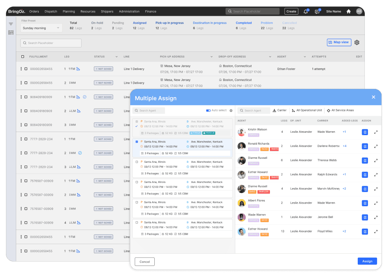Select the Completed status tab
Viewport: 387px width, 277px height.
click(244, 25)
